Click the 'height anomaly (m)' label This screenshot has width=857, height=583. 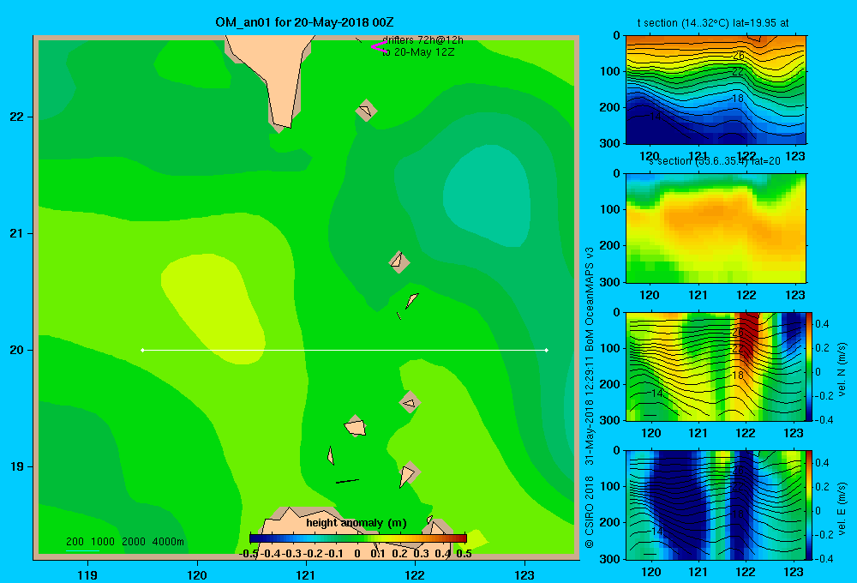357,523
